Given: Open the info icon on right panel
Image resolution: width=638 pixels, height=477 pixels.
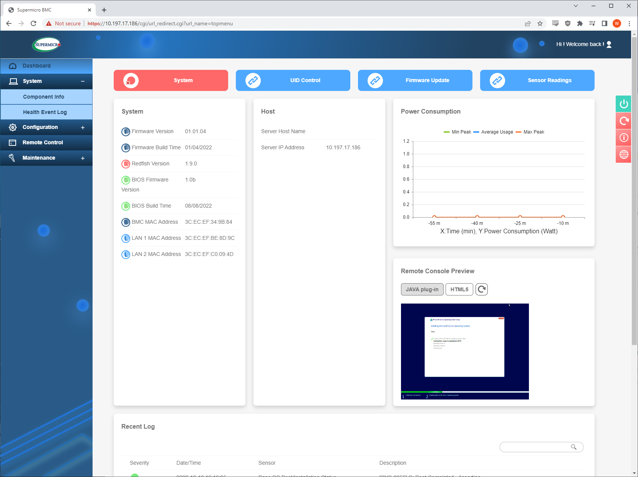Looking at the screenshot, I should [623, 138].
